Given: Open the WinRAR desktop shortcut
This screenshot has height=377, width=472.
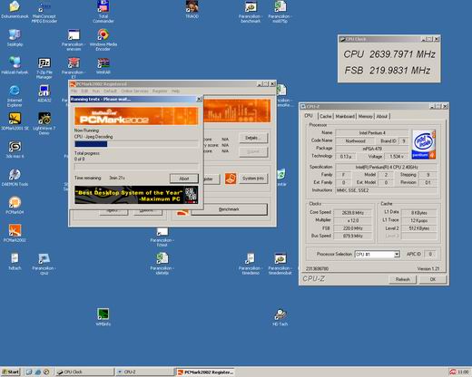Looking at the screenshot, I should 103,66.
